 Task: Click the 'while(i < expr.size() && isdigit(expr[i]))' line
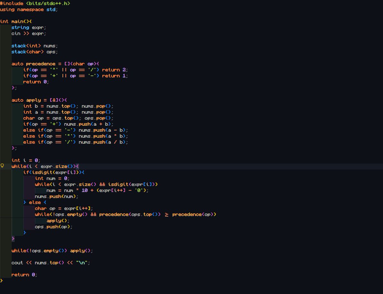point(96,185)
